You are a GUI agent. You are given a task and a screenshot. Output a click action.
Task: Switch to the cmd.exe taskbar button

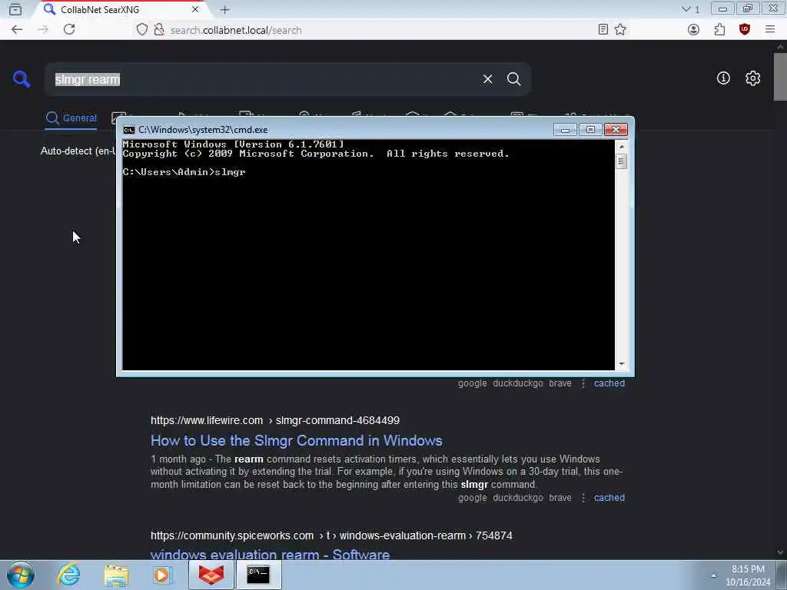(x=258, y=575)
